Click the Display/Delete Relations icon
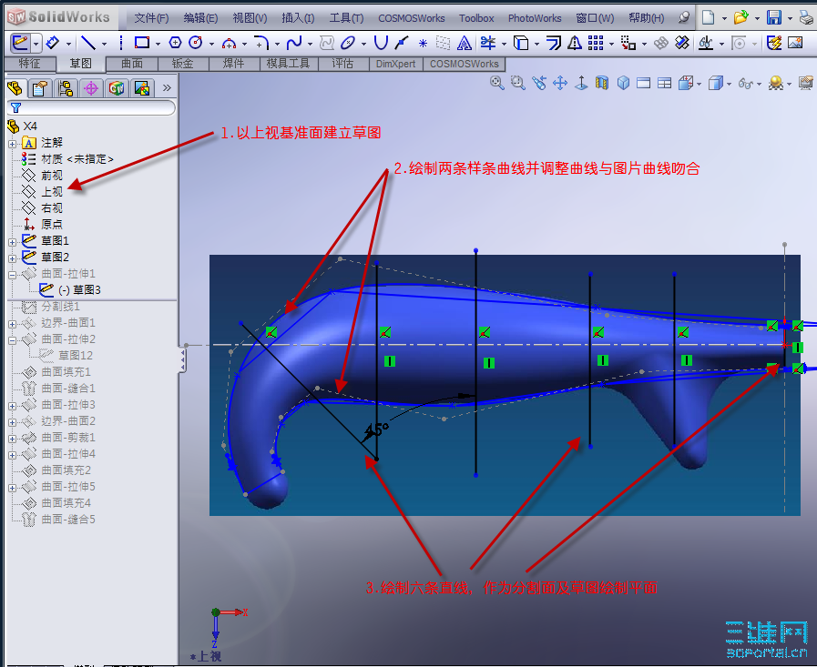Image resolution: width=817 pixels, height=667 pixels. click(x=706, y=43)
